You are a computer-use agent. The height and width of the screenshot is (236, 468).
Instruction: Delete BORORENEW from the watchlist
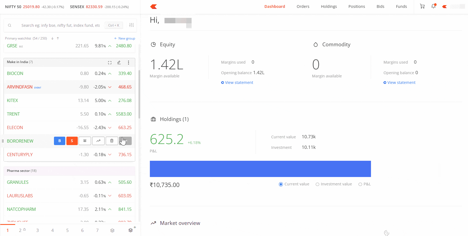coord(112,141)
